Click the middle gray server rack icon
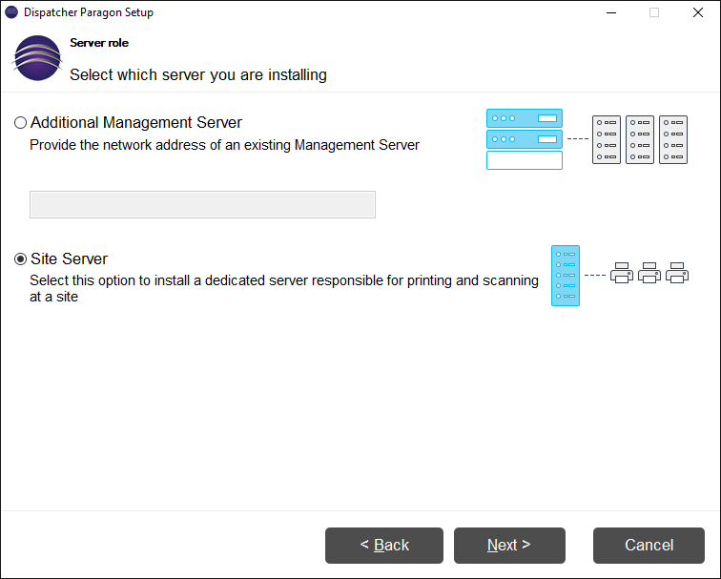Screen dimensions: 721x579 (x=639, y=139)
